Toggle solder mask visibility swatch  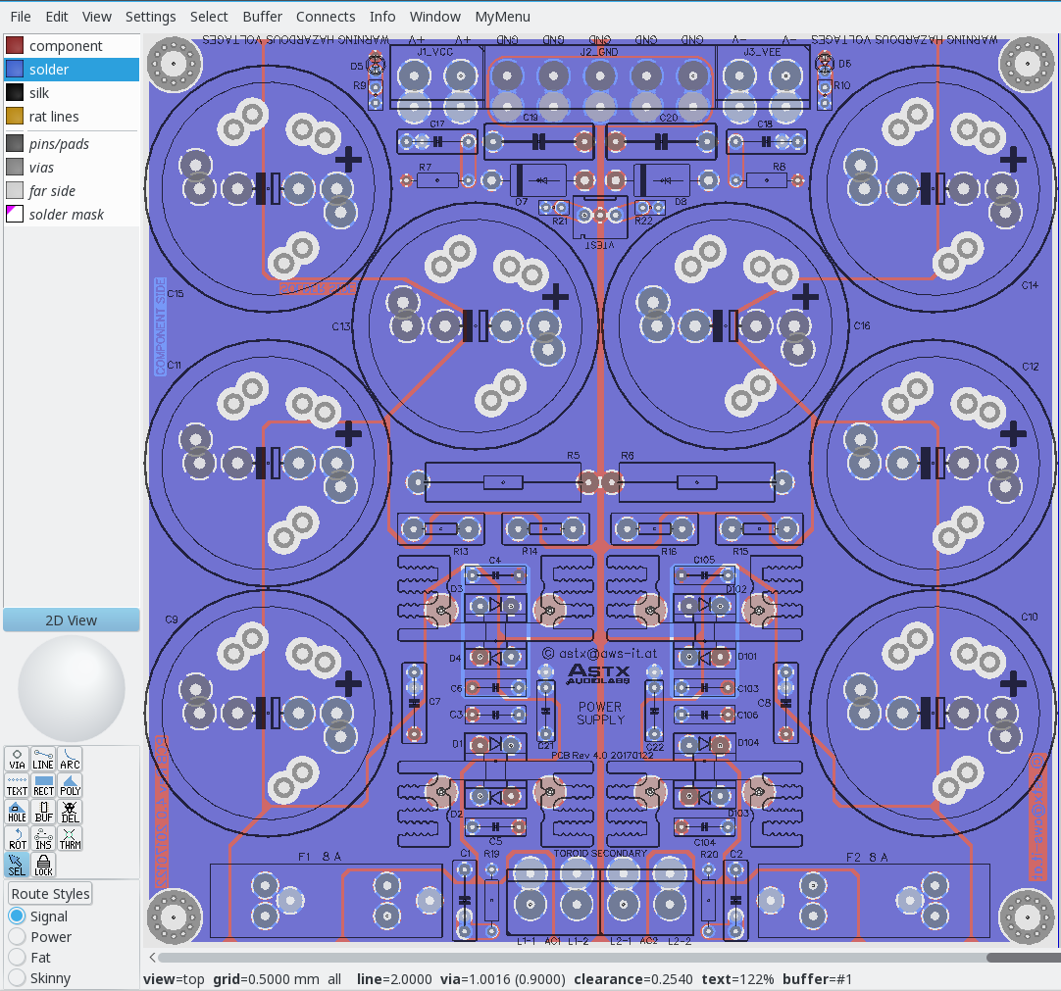(x=15, y=215)
